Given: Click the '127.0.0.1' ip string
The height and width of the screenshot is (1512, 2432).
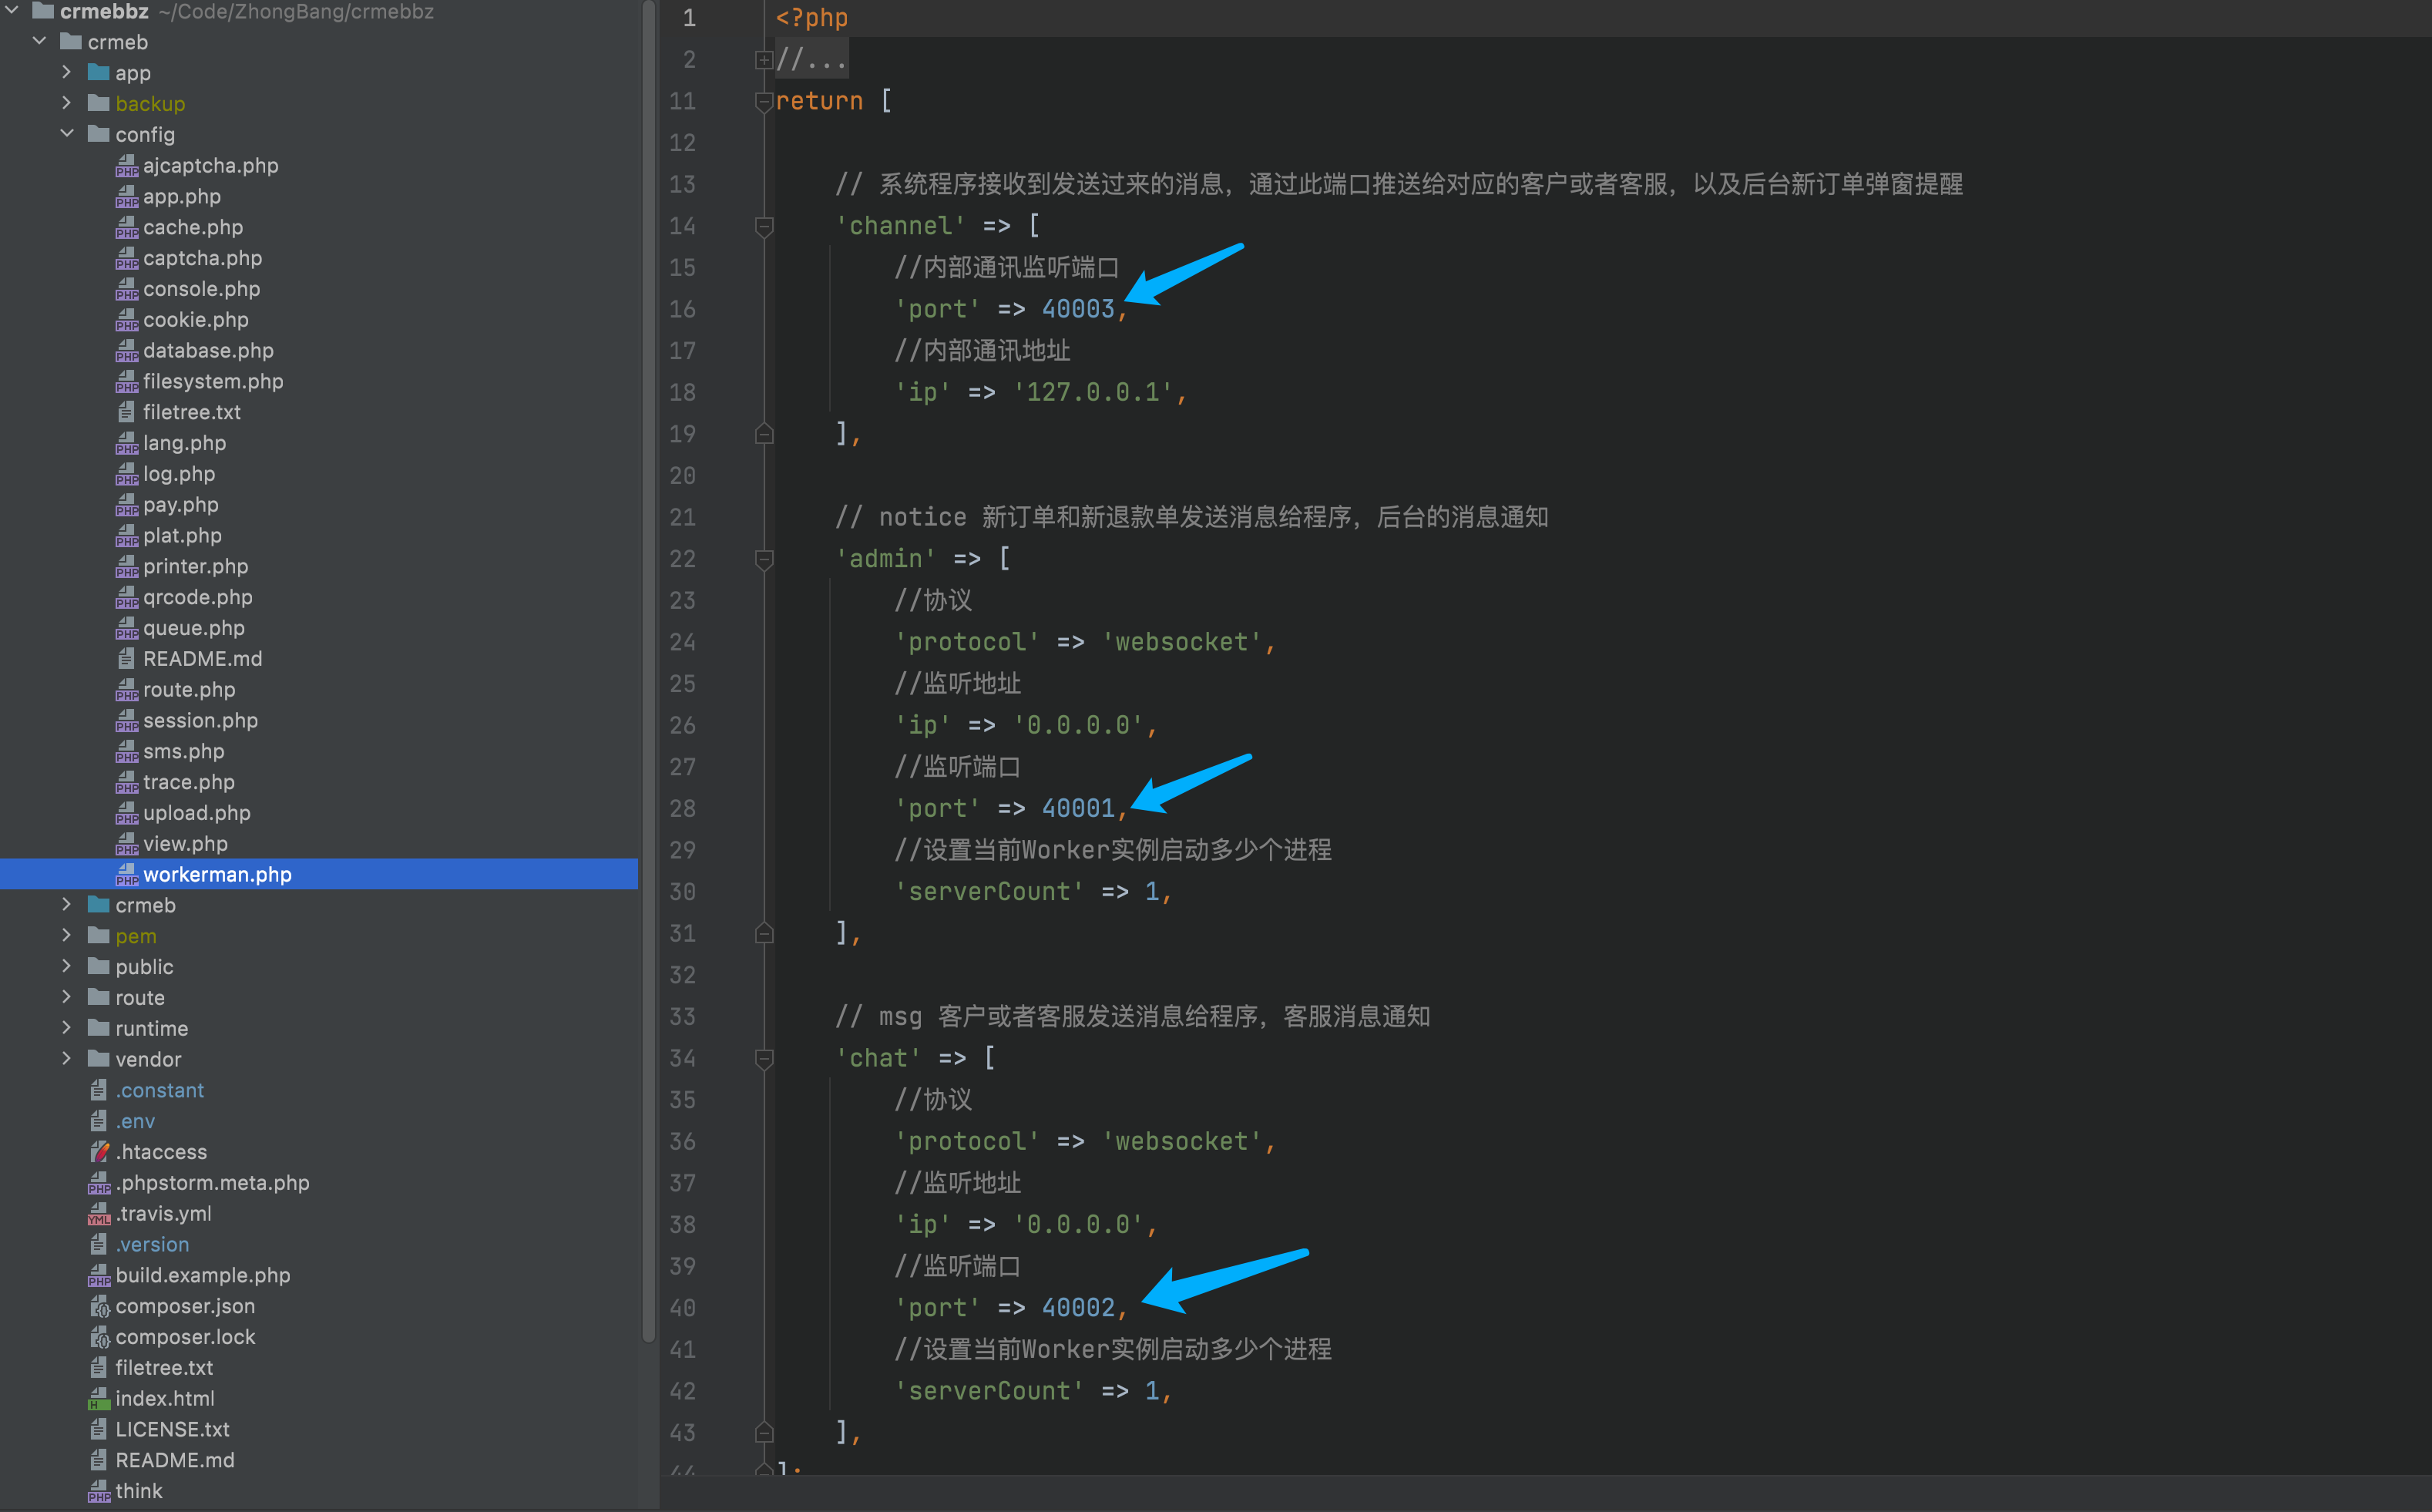Looking at the screenshot, I should tap(1093, 392).
